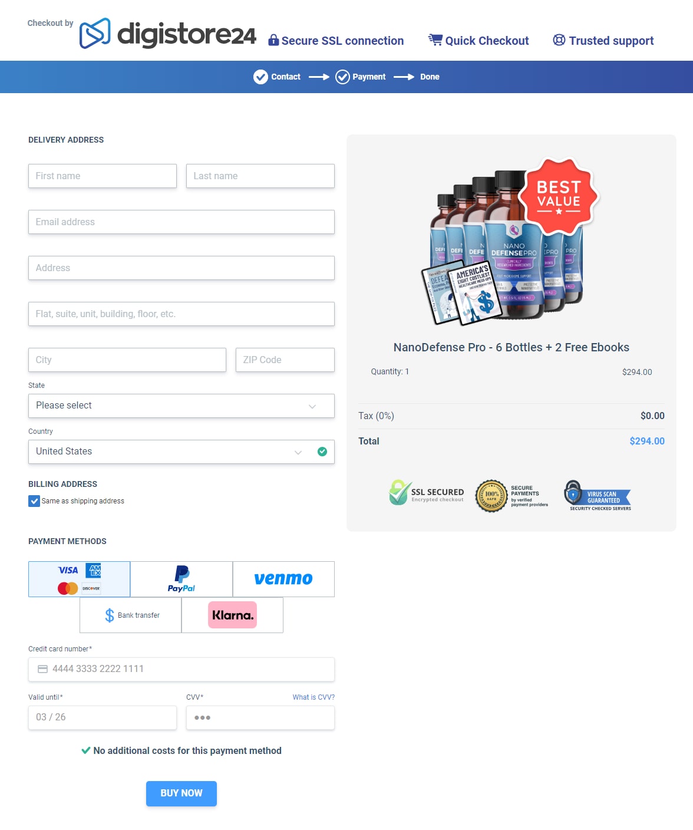Click the DELIVERY ADDRESS heading
The width and height of the screenshot is (693, 830).
(66, 140)
